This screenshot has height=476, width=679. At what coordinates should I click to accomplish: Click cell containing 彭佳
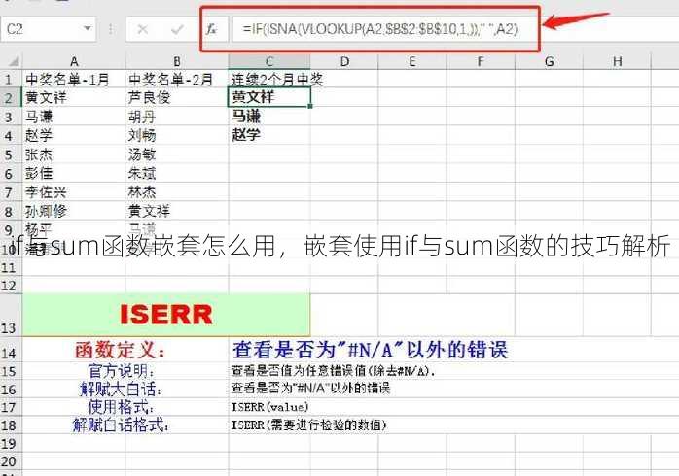click(74, 173)
